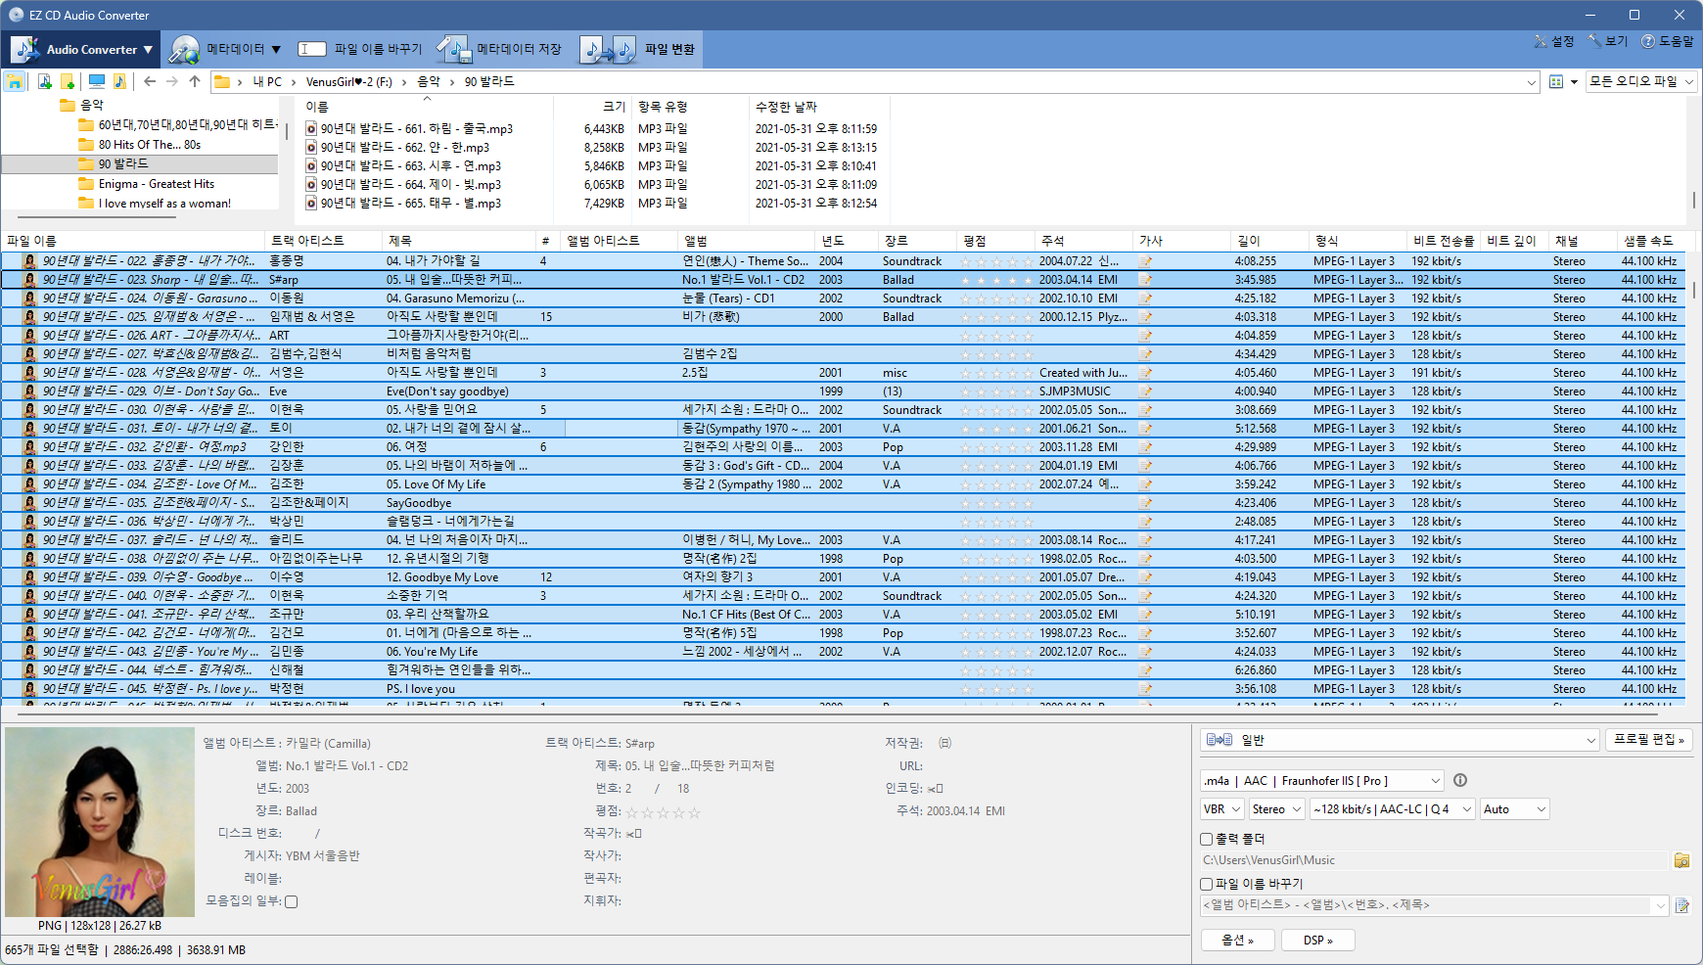Show encoder info via the info icon
The height and width of the screenshot is (965, 1703).
pos(1460,781)
